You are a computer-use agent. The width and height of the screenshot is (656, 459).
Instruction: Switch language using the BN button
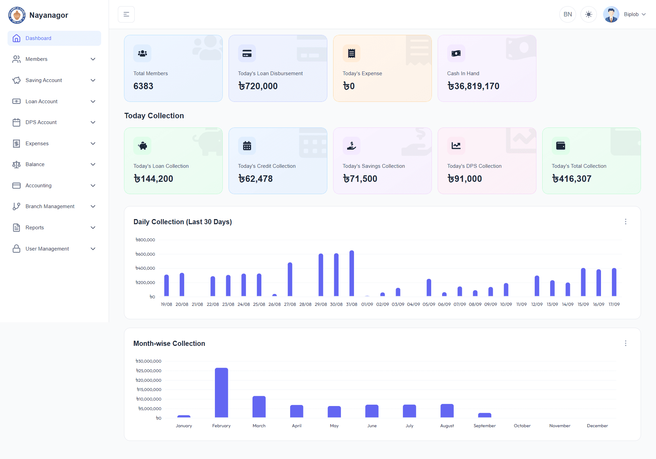[x=568, y=14]
